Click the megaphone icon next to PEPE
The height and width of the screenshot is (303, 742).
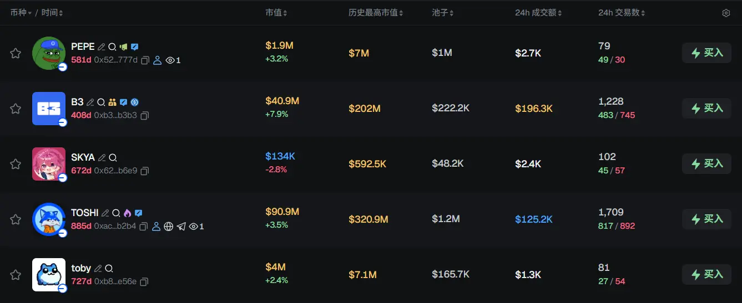pos(123,47)
